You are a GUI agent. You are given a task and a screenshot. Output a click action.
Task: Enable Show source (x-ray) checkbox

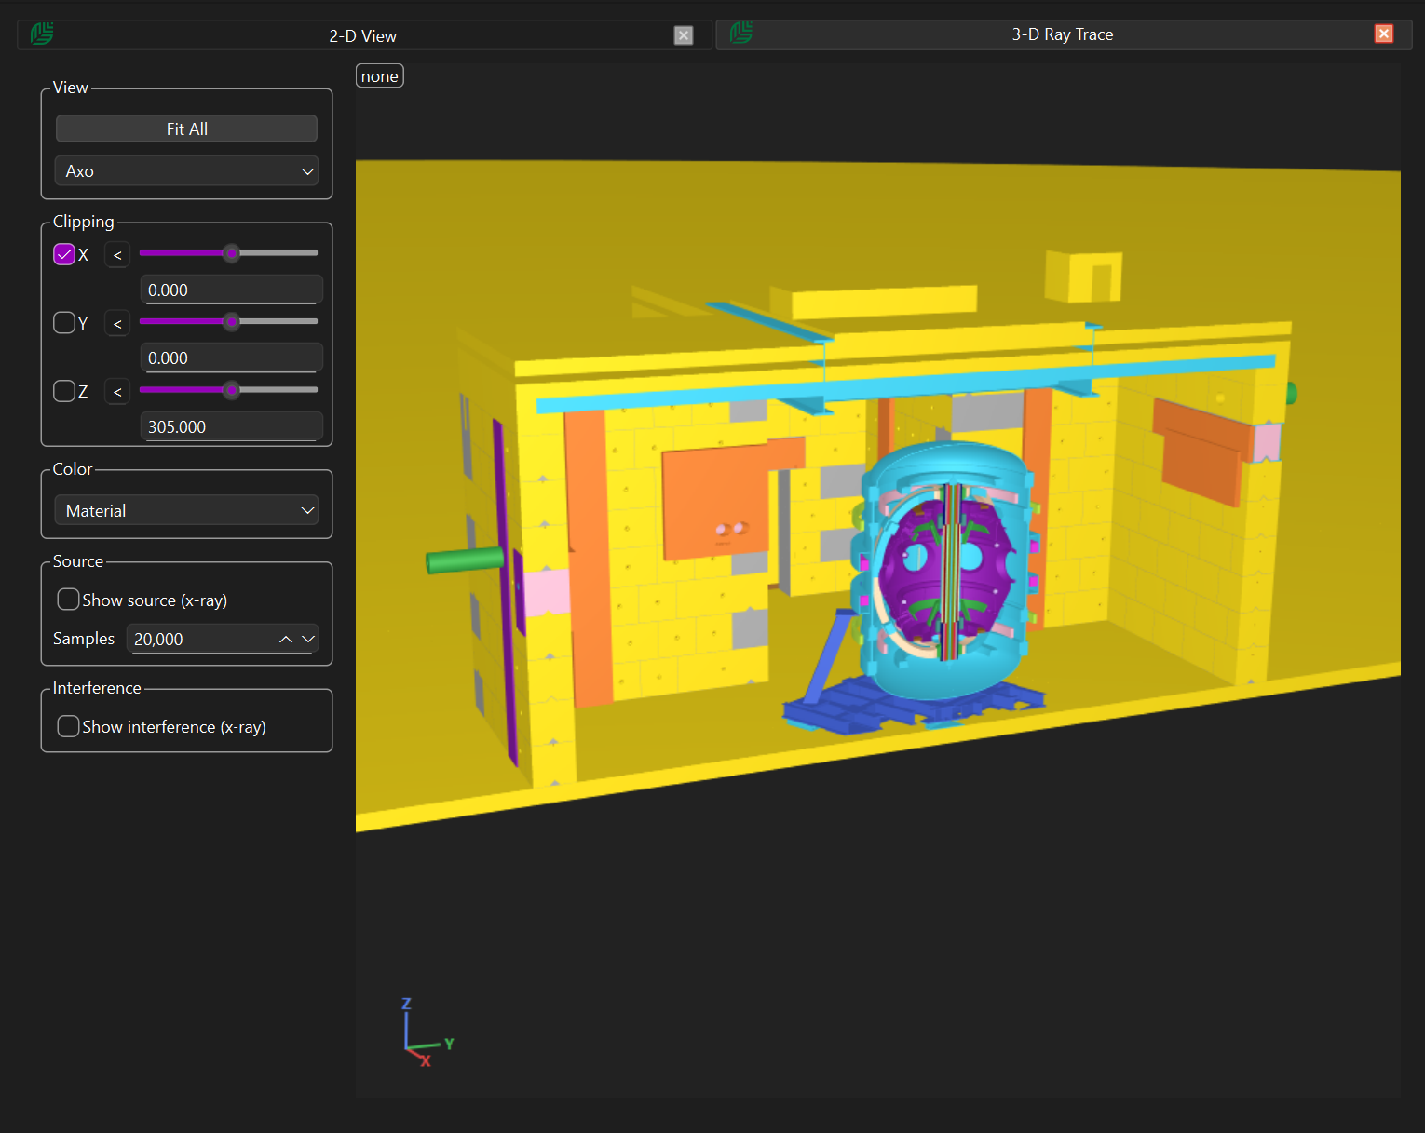point(68,600)
